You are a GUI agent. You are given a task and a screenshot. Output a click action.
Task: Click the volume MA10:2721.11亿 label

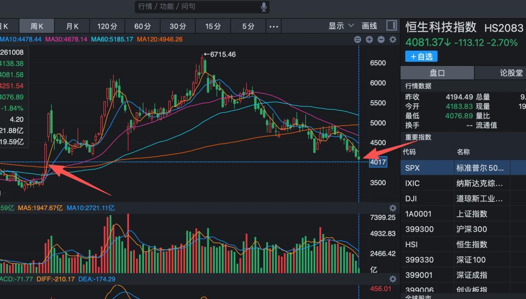[90, 208]
